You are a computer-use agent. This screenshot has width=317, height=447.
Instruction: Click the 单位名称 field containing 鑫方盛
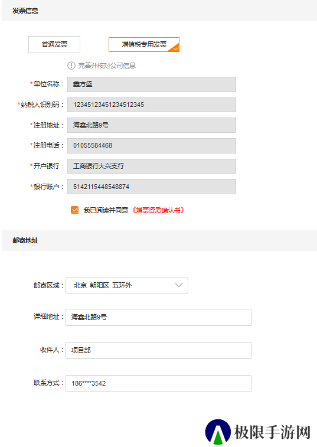click(x=152, y=84)
